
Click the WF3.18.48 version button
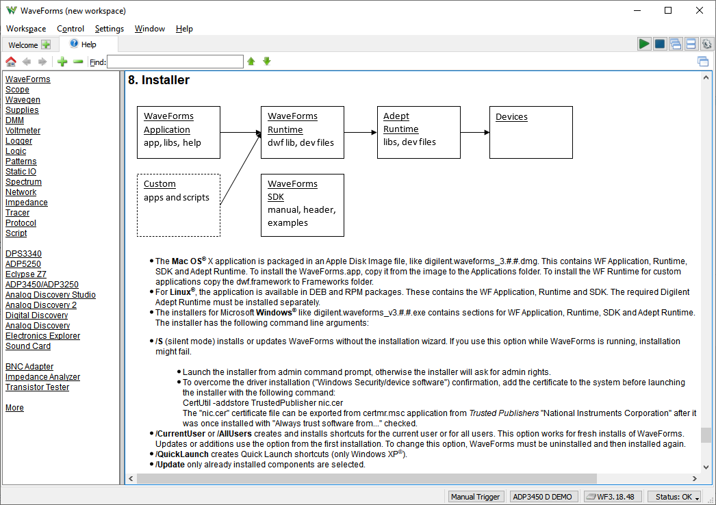coord(612,497)
